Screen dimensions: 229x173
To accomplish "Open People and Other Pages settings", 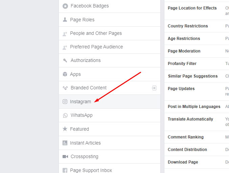I will click(110, 33).
